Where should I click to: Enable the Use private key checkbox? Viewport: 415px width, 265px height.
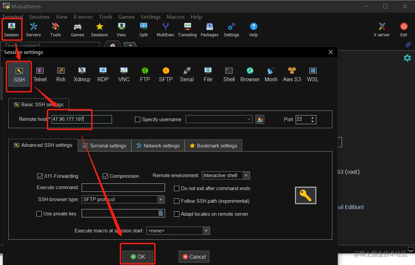(x=39, y=214)
